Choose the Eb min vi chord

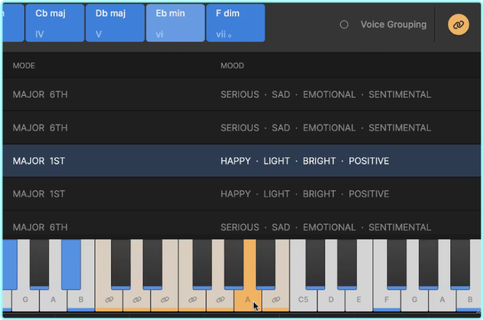175,23
